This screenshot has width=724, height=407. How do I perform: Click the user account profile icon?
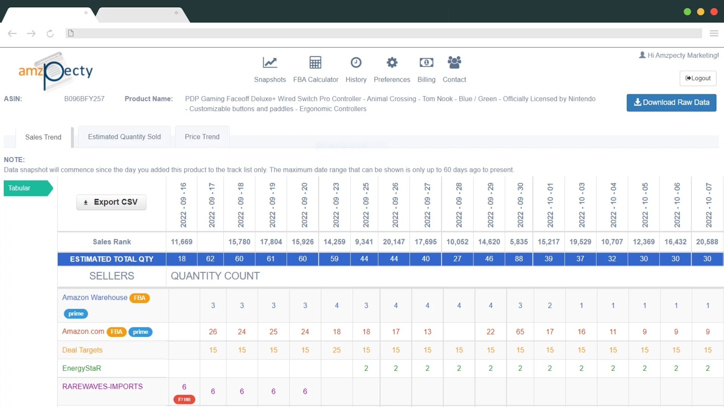point(642,55)
